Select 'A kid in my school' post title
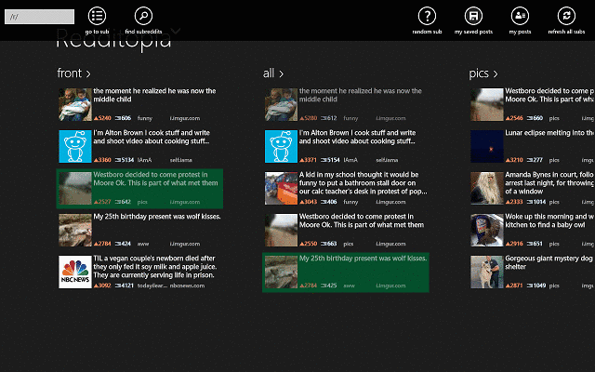Image resolution: width=595 pixels, height=372 pixels. [x=364, y=182]
